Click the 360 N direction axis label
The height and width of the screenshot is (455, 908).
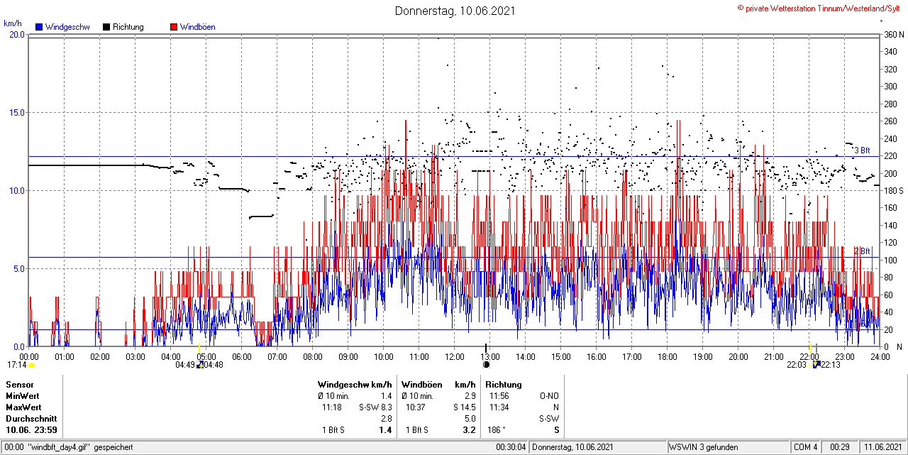(893, 34)
